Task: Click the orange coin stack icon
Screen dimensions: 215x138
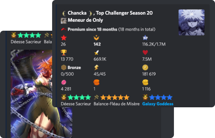Action: 96,82
